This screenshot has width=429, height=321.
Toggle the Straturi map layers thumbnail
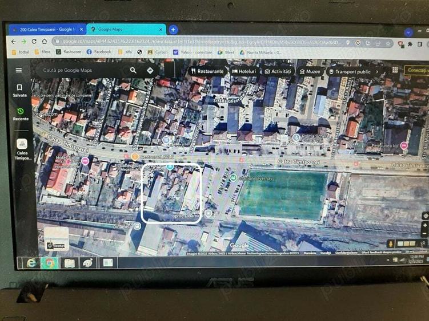click(56, 238)
